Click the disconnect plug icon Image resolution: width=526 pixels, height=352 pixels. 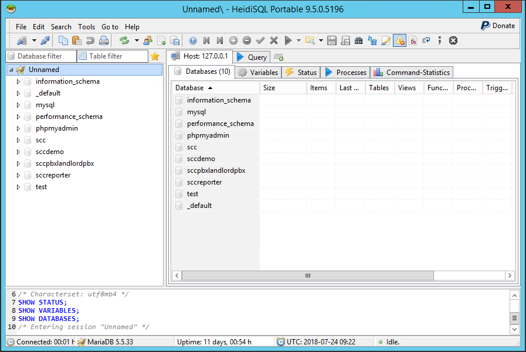click(45, 41)
